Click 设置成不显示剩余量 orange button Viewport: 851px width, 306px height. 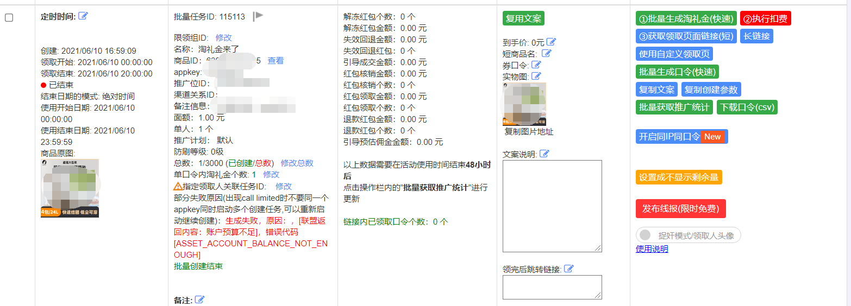679,177
